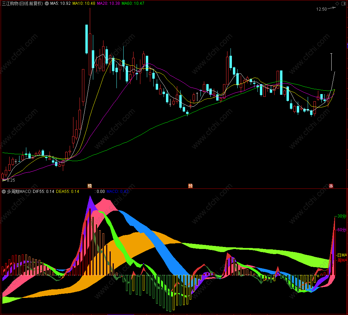348x315 pixels.
Task: Click the 多周期MACD indicator name
Action: [x=19, y=192]
